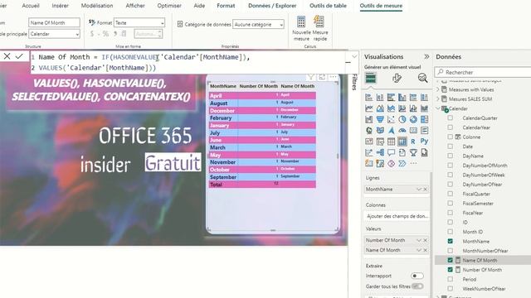Select the funnel chart visual
The width and height of the screenshot is (531, 298).
[380, 119]
